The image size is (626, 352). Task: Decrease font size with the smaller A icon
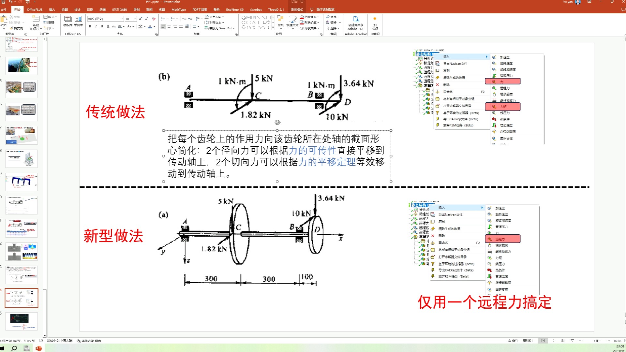pyautogui.click(x=146, y=19)
